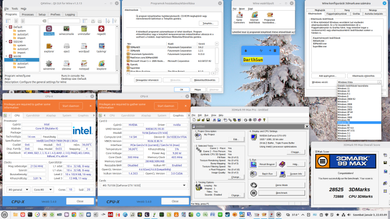Click the Telepítés... button

[209, 23]
